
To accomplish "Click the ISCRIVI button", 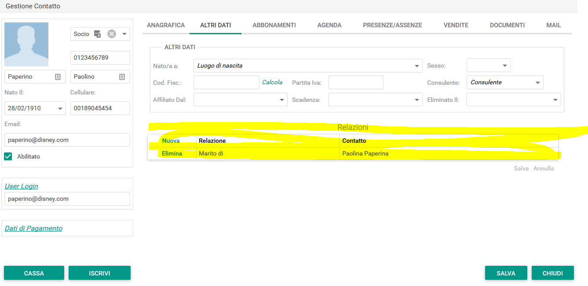I will (99, 273).
